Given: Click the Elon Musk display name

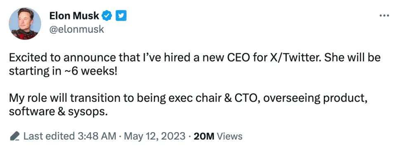Looking at the screenshot, I should (74, 16).
